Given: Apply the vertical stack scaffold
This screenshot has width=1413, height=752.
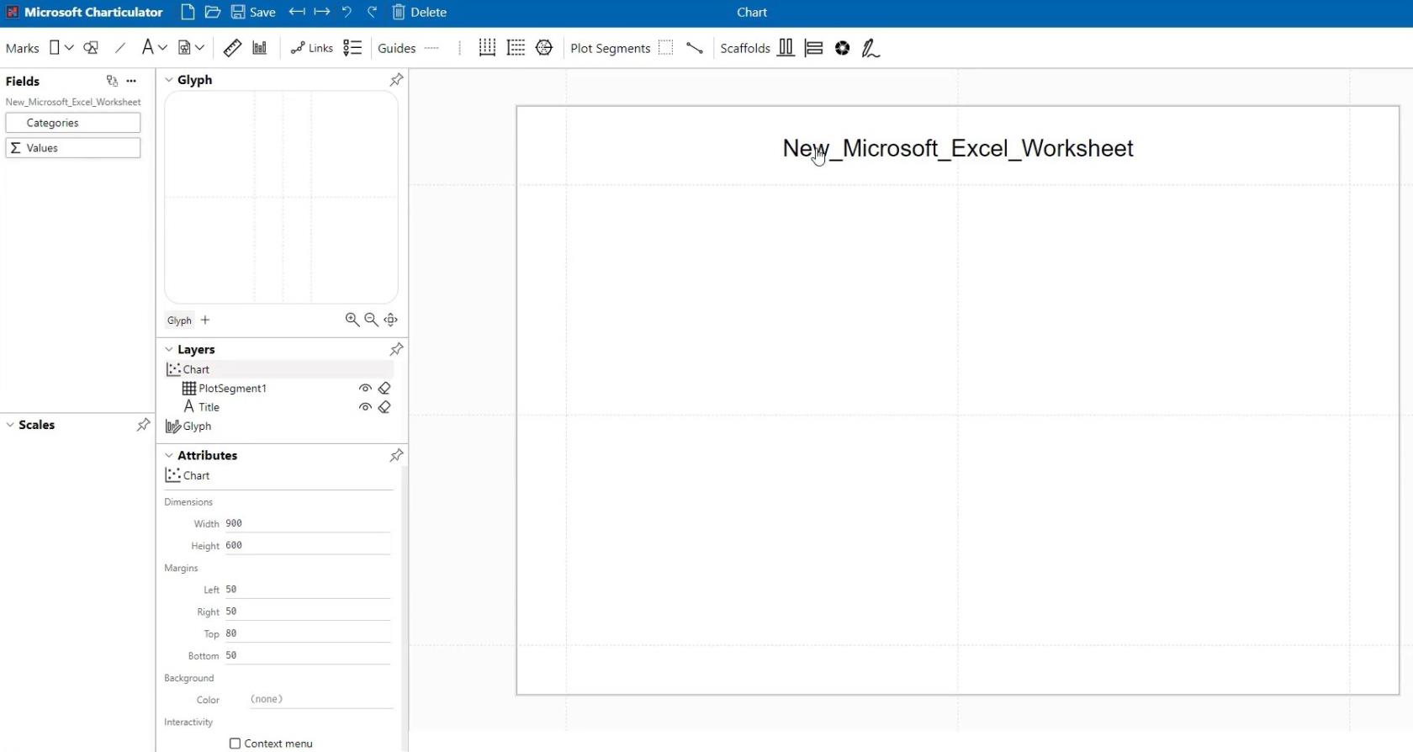Looking at the screenshot, I should click(813, 48).
